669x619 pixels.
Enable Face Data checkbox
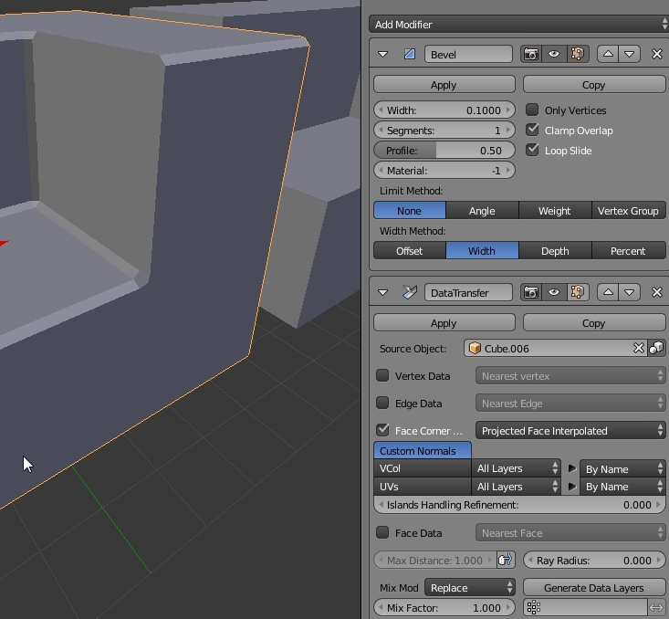click(382, 532)
